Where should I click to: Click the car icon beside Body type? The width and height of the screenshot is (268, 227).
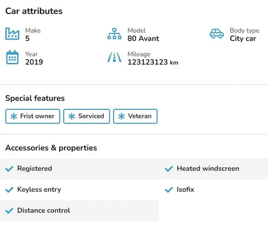pos(216,34)
